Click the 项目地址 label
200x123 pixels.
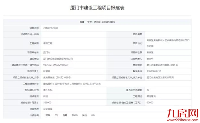point(137,43)
